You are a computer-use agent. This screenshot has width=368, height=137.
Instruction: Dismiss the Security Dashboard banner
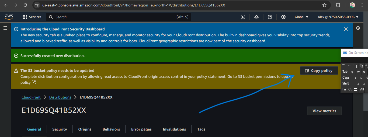pos(346,29)
